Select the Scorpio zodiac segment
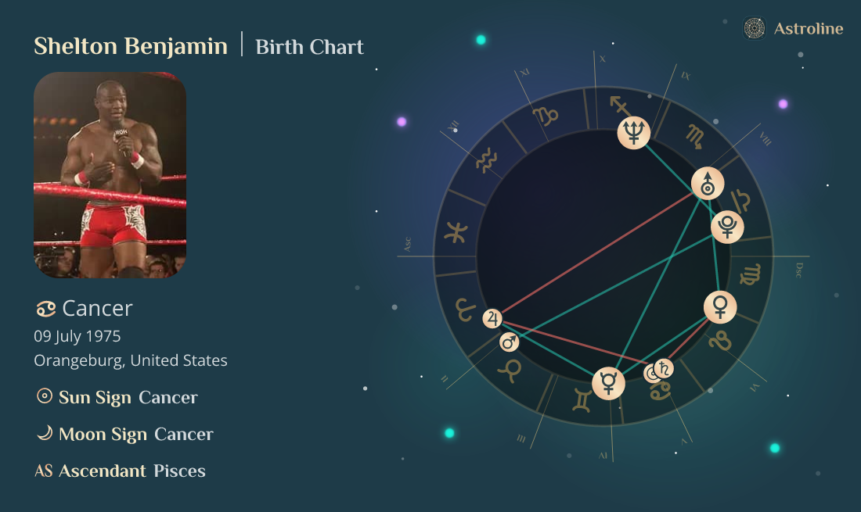Screen dimensions: 861x512 (x=694, y=136)
